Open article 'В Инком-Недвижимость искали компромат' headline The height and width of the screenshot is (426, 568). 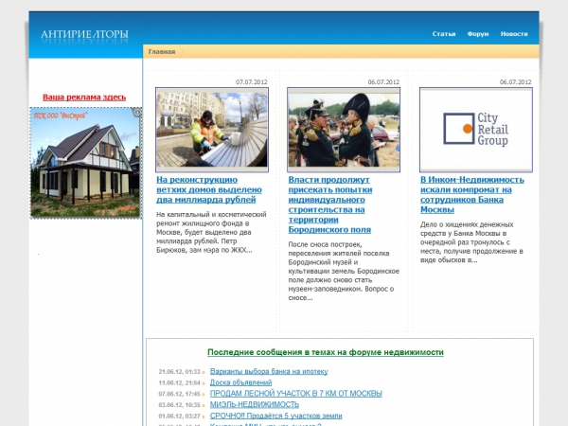click(472, 194)
